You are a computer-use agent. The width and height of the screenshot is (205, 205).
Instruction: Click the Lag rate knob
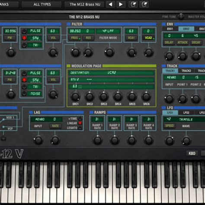[x=55, y=140]
